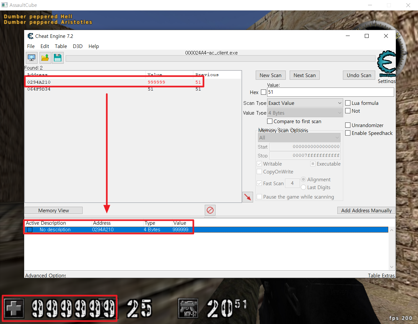Click the red clear address list icon
418x324 pixels.
[x=210, y=210]
